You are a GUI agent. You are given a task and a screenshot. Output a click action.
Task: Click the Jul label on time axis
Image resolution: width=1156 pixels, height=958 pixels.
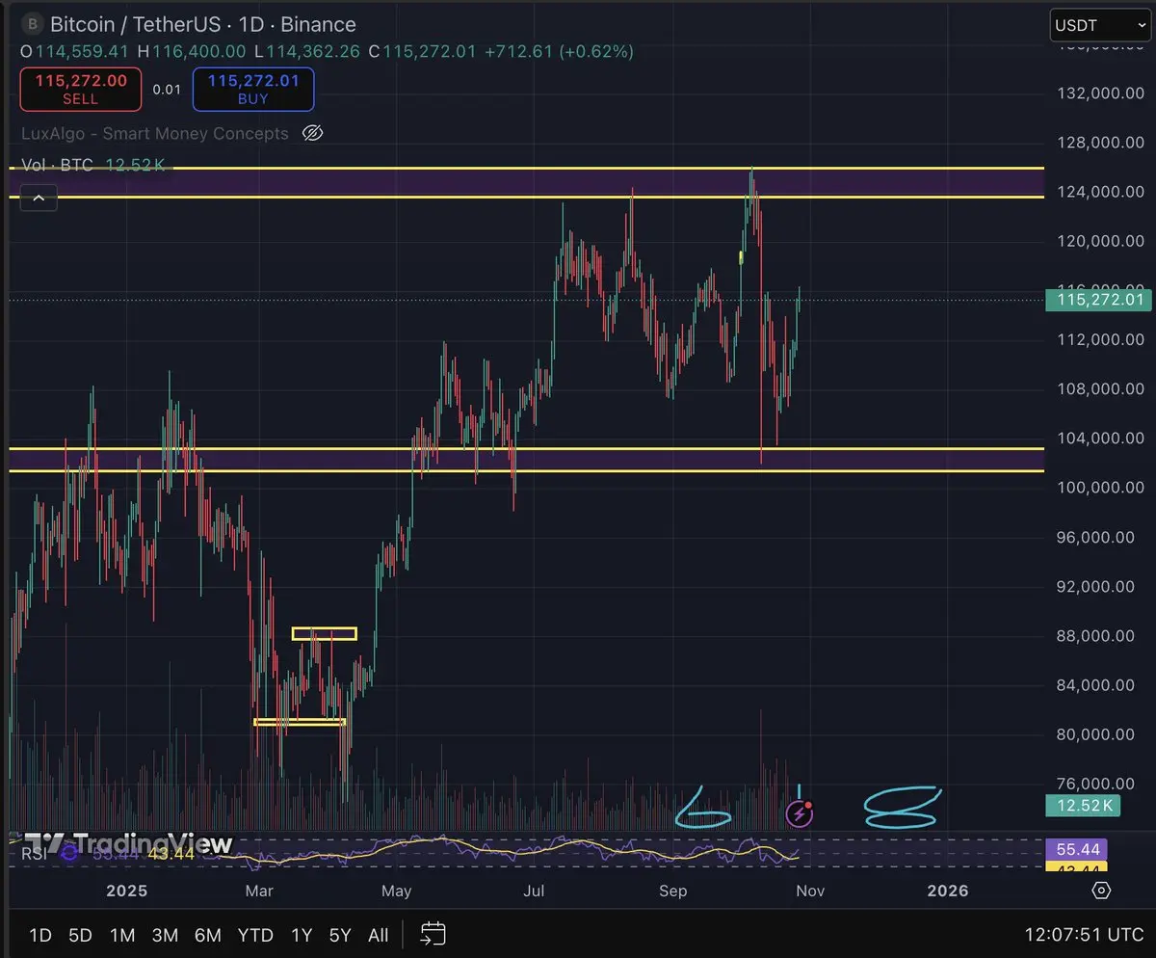click(x=535, y=891)
